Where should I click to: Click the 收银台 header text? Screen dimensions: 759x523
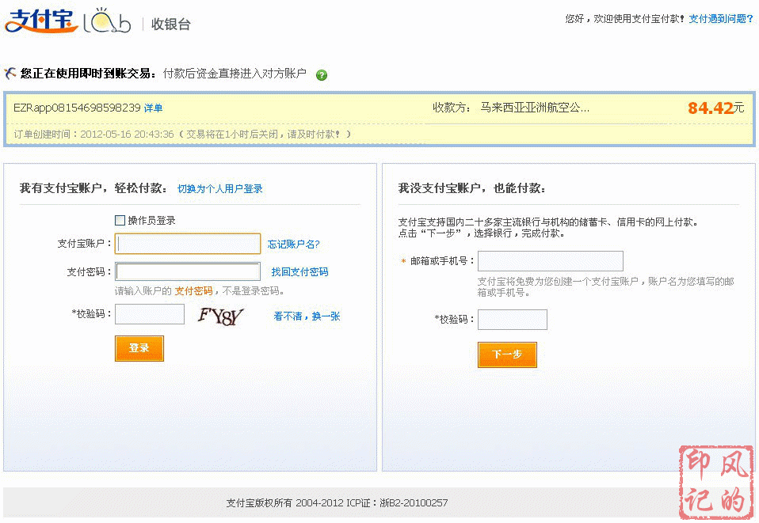(171, 24)
